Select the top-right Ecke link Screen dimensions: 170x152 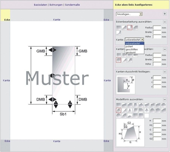coord(106,20)
